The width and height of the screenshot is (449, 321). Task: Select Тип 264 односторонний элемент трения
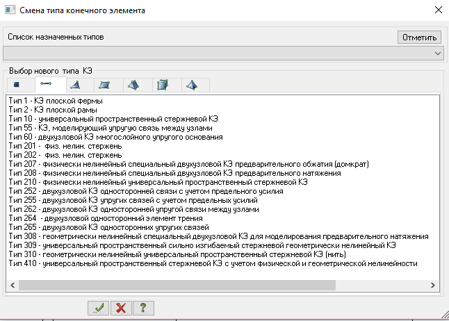point(106,218)
